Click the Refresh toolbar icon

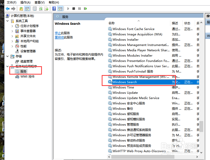point(41,9)
